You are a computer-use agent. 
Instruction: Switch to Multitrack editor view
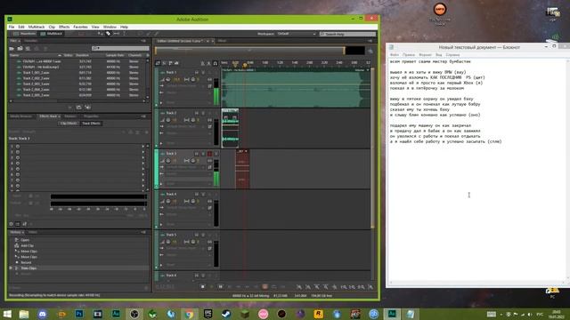click(52, 34)
